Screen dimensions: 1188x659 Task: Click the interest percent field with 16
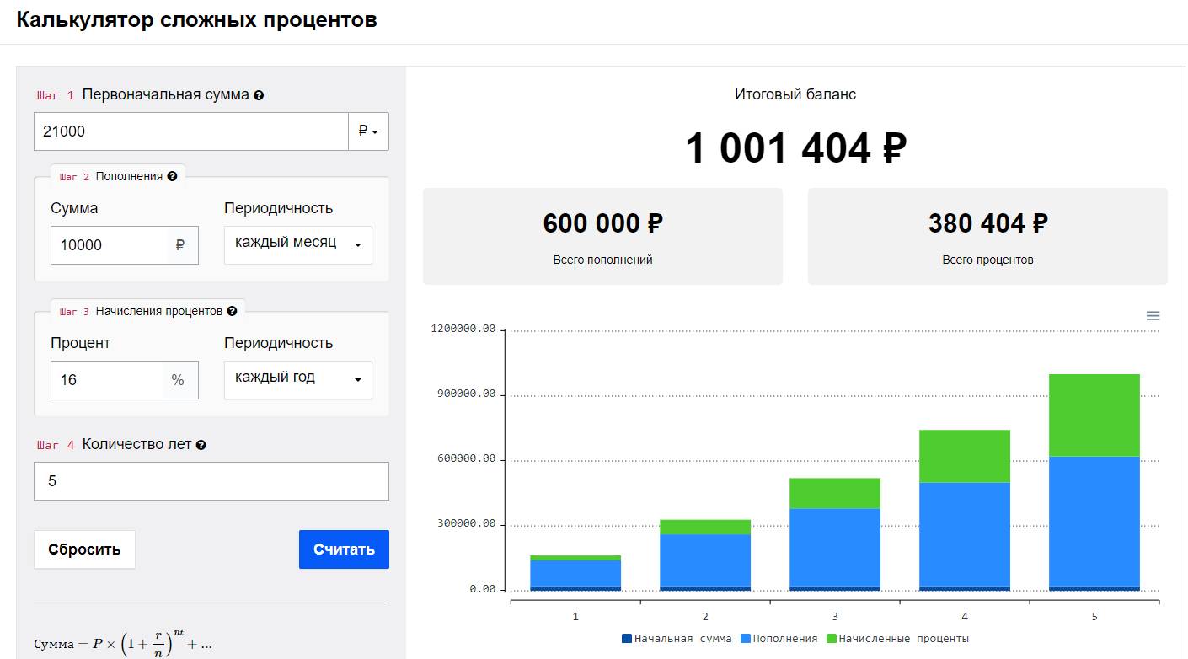pos(106,380)
